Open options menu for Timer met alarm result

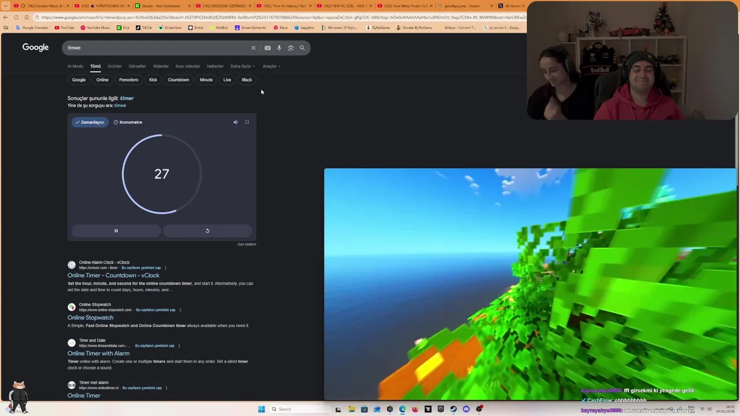(x=166, y=388)
